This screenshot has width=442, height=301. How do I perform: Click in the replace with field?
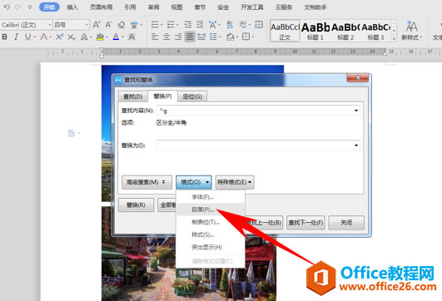click(258, 146)
